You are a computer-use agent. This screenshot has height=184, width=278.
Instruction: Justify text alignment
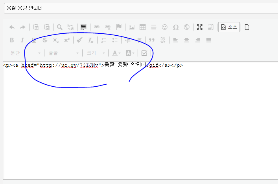point(209,40)
